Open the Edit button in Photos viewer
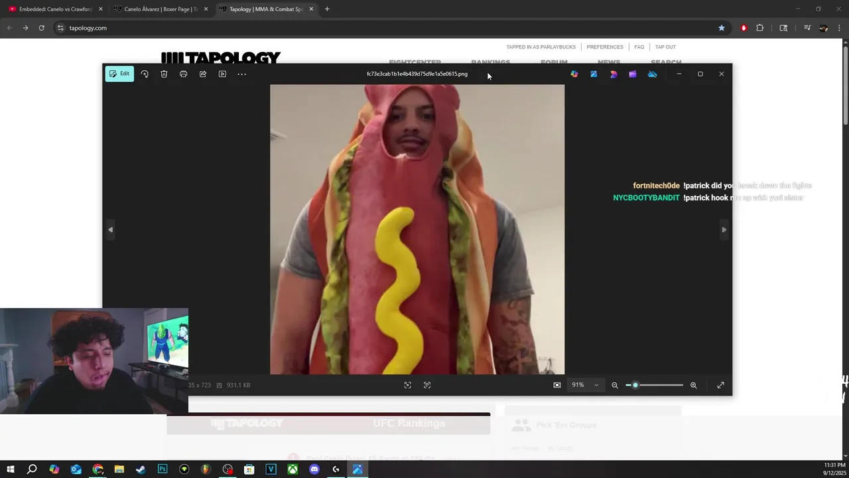 (119, 74)
